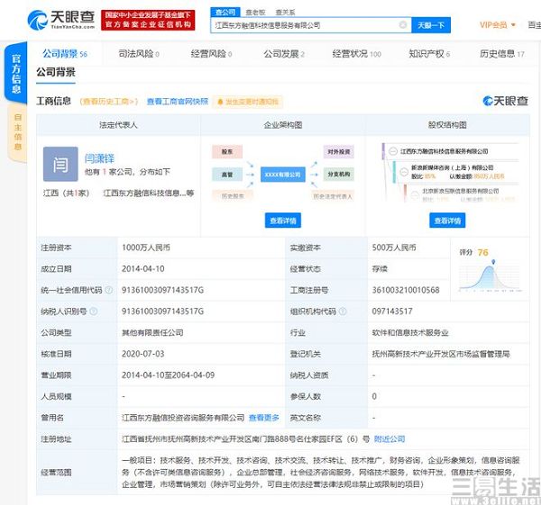
Task: Select the 查老板 search tab
Action: 255,13
